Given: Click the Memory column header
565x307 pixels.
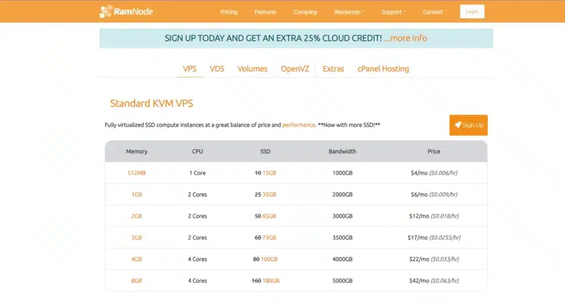Looking at the screenshot, I should (x=137, y=151).
